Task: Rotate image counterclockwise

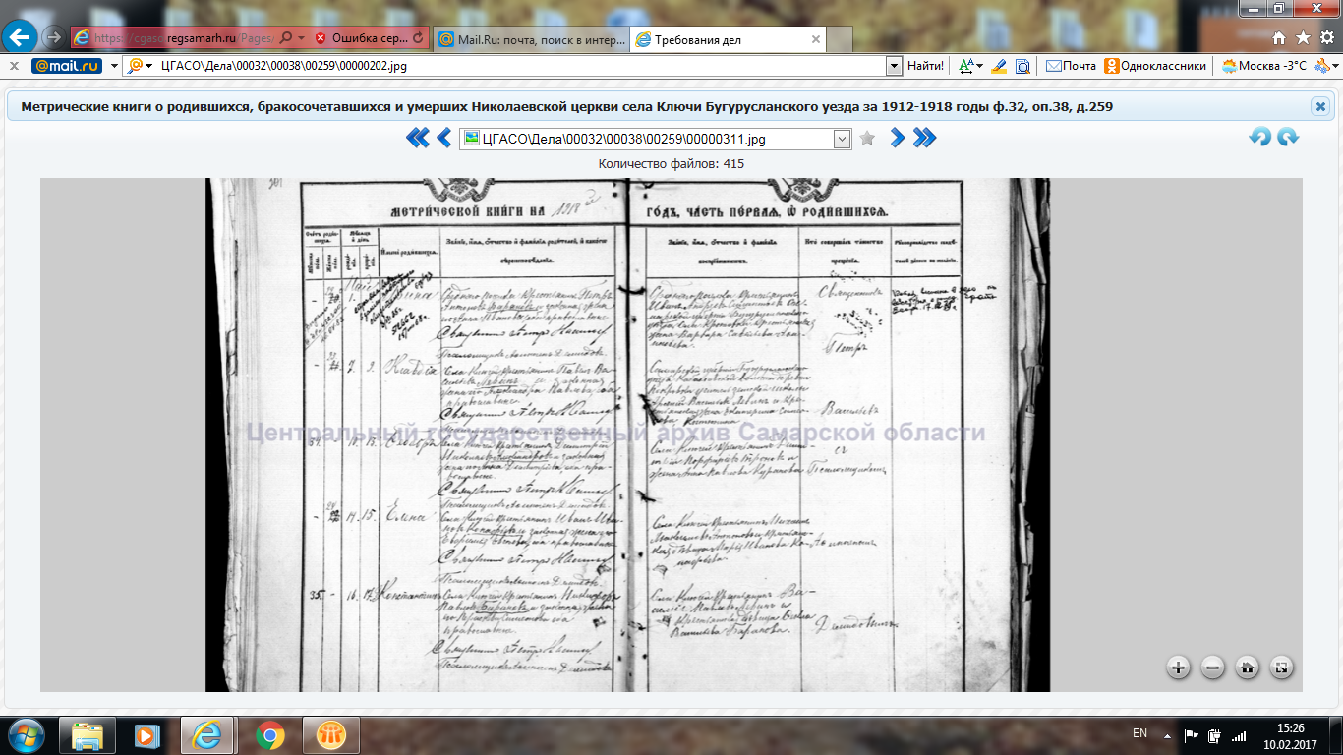Action: (1259, 138)
